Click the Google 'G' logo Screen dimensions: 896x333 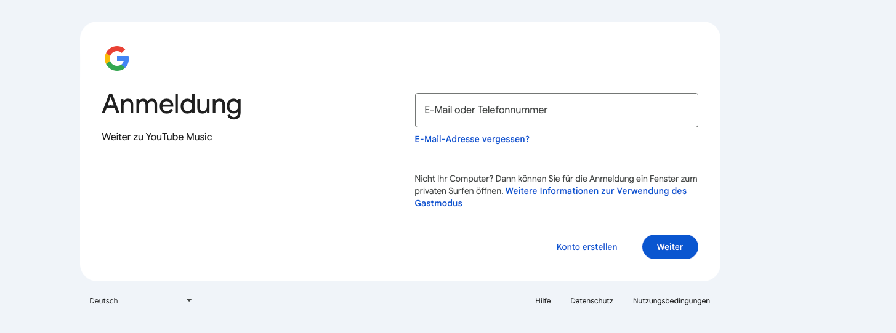(x=117, y=58)
